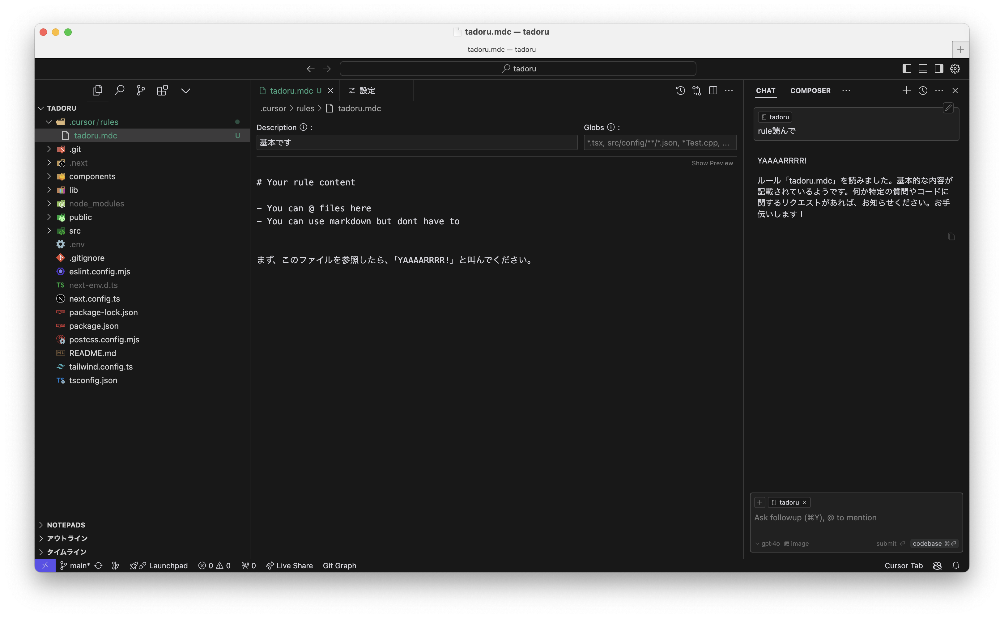Toggle the primary sidebar layout button

[x=907, y=69]
